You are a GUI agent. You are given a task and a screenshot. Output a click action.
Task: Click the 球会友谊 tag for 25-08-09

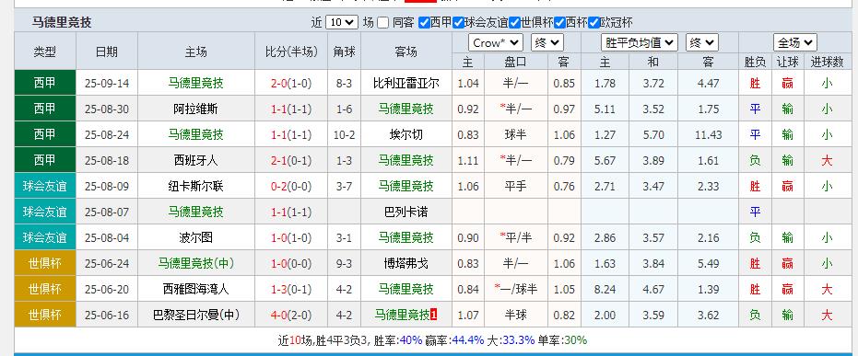tap(45, 186)
